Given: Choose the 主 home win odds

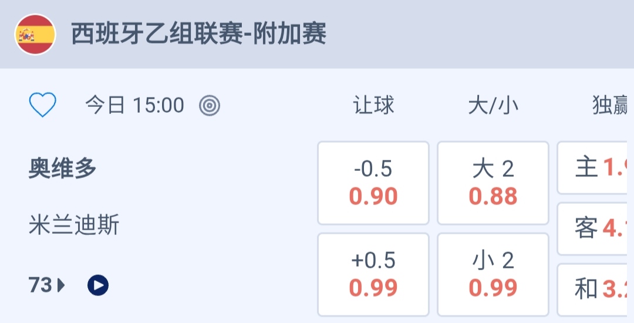Looking at the screenshot, I should point(596,168).
